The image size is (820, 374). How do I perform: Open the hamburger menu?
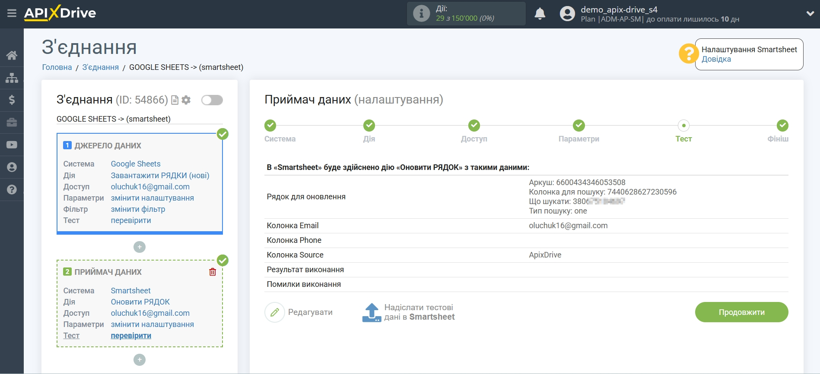click(x=12, y=13)
